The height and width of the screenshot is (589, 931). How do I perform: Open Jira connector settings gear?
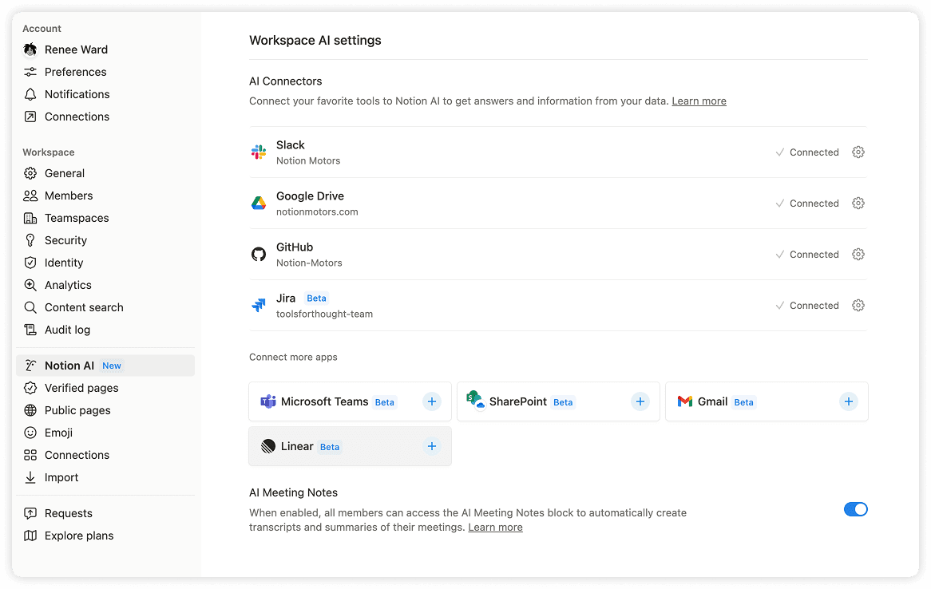tap(858, 305)
